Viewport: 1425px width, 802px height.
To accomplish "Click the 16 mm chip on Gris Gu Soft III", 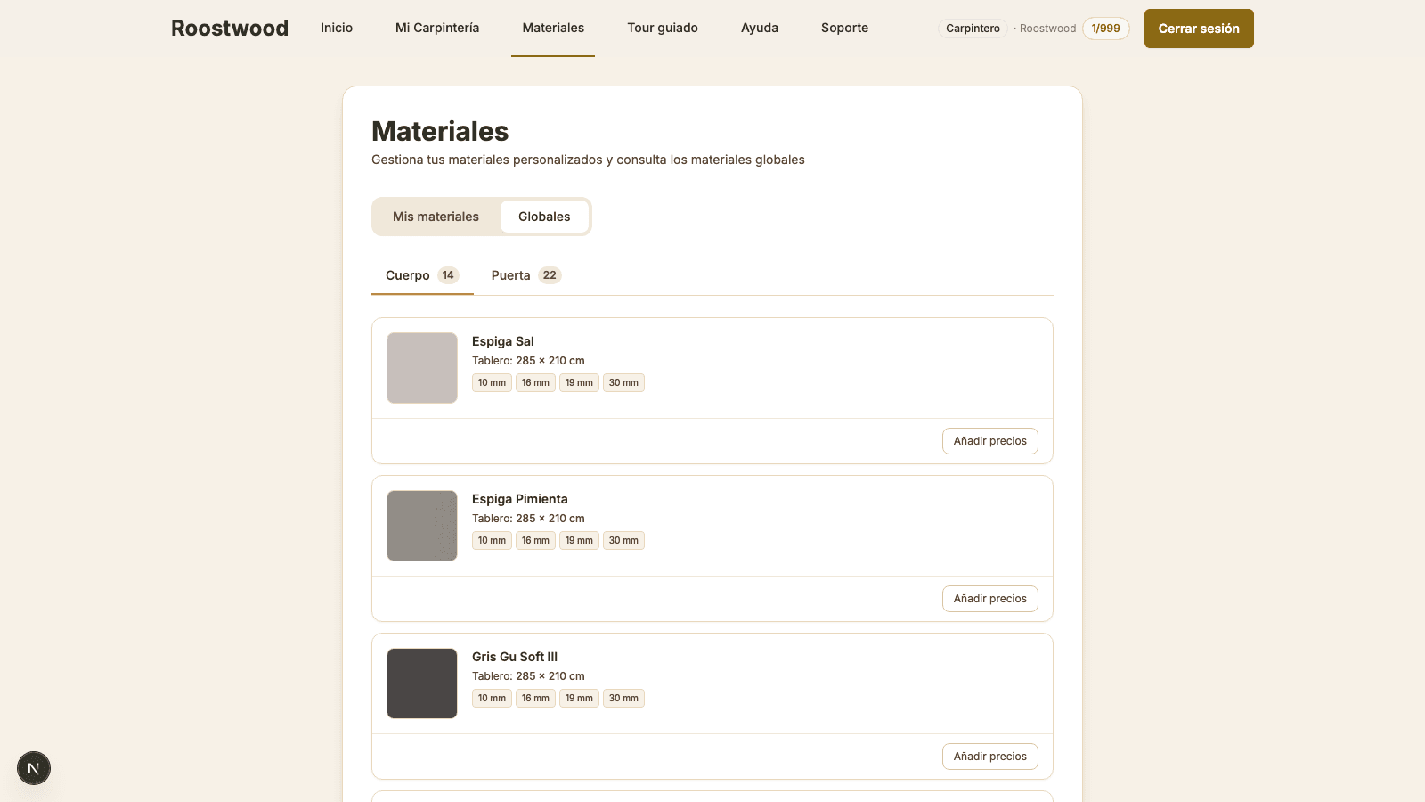I will [535, 699].
